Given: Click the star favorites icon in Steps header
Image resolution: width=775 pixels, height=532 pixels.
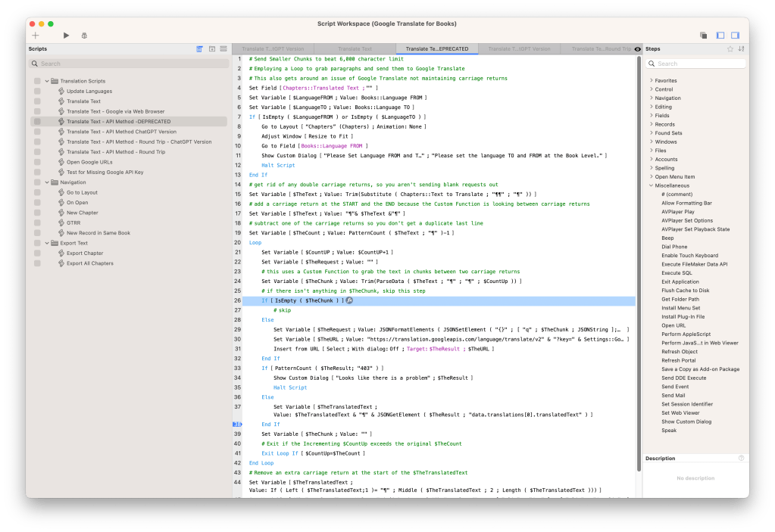Looking at the screenshot, I should click(x=730, y=49).
